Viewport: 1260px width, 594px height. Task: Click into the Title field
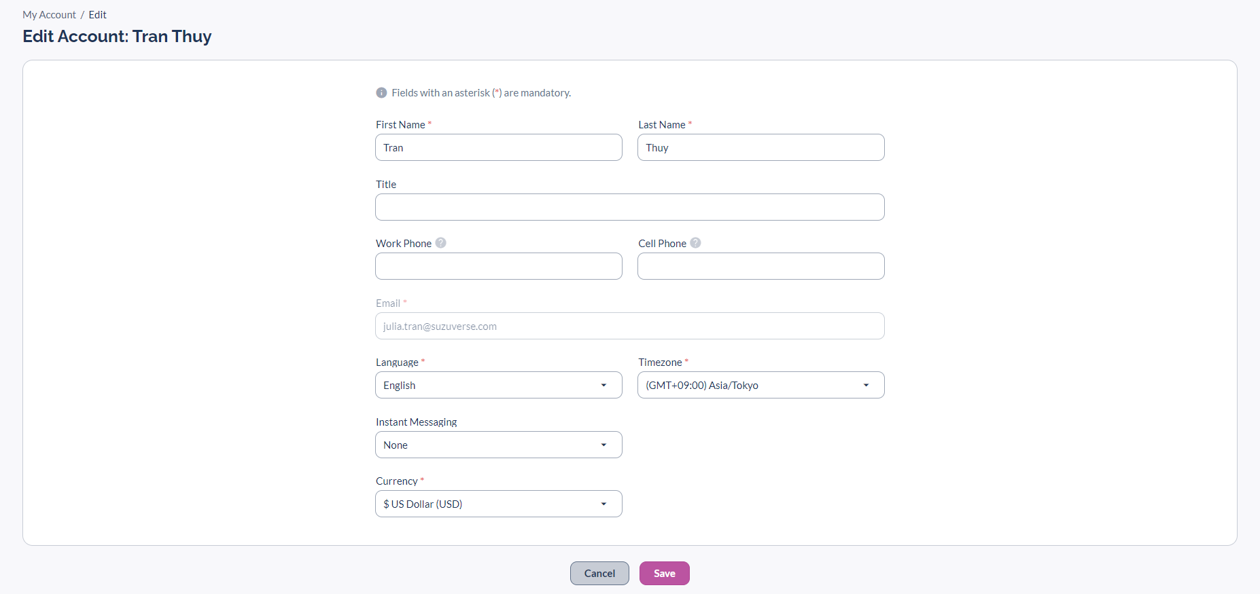point(629,207)
